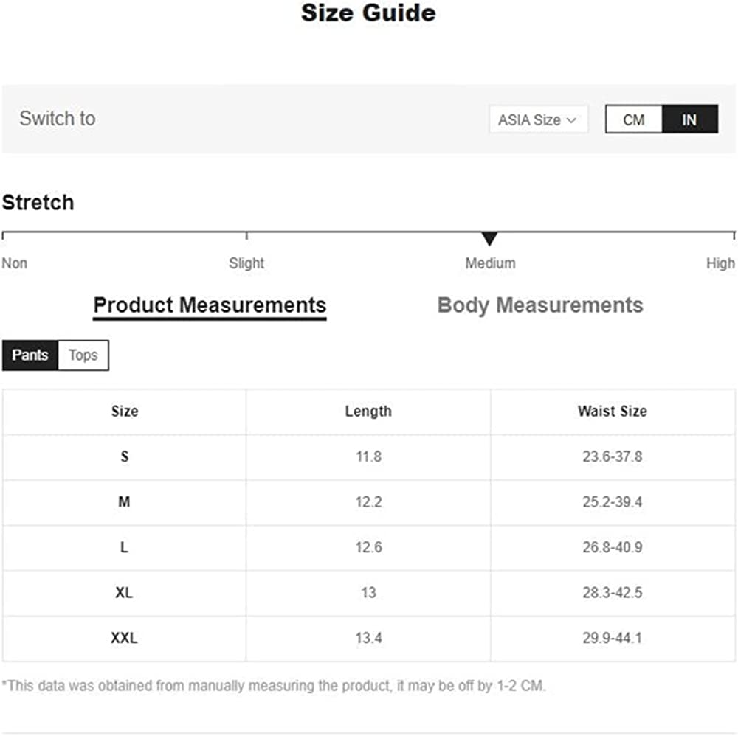Switch to Body Measurements tab
This screenshot has height=736, width=738.
[540, 305]
